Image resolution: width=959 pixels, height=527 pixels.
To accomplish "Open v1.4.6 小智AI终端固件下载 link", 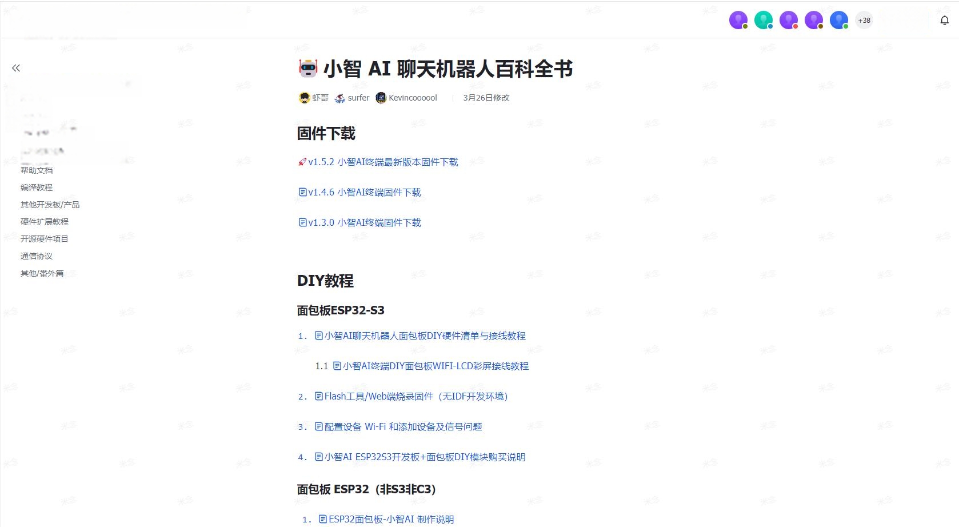I will [x=365, y=193].
